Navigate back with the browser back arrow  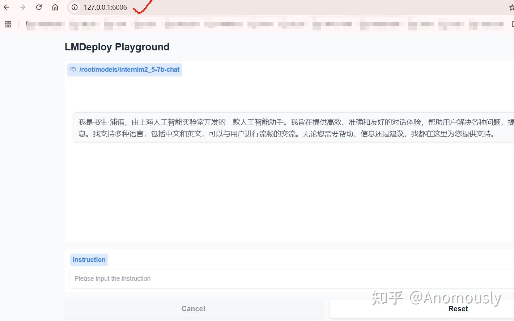[x=6, y=7]
